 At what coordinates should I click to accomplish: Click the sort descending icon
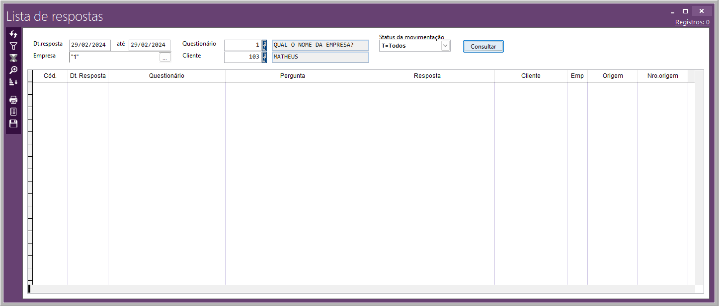13,82
